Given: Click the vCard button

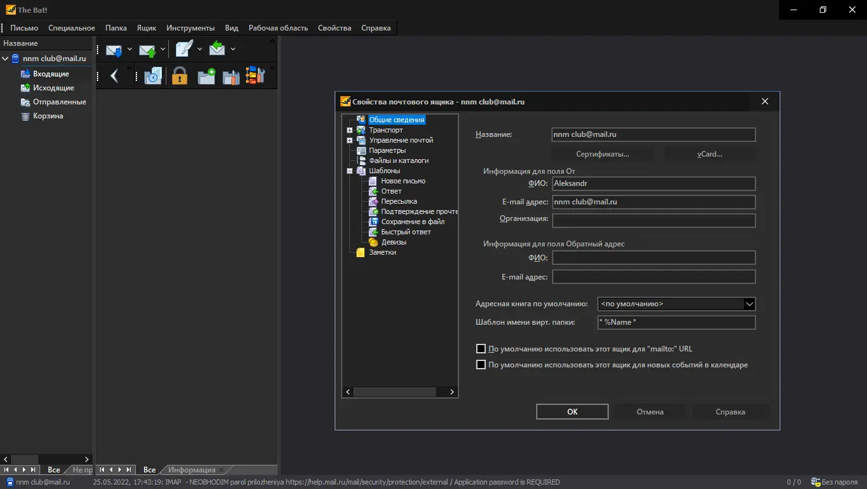Looking at the screenshot, I should tap(709, 154).
